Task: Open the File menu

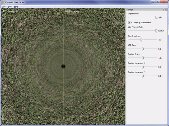Action: 4,6
